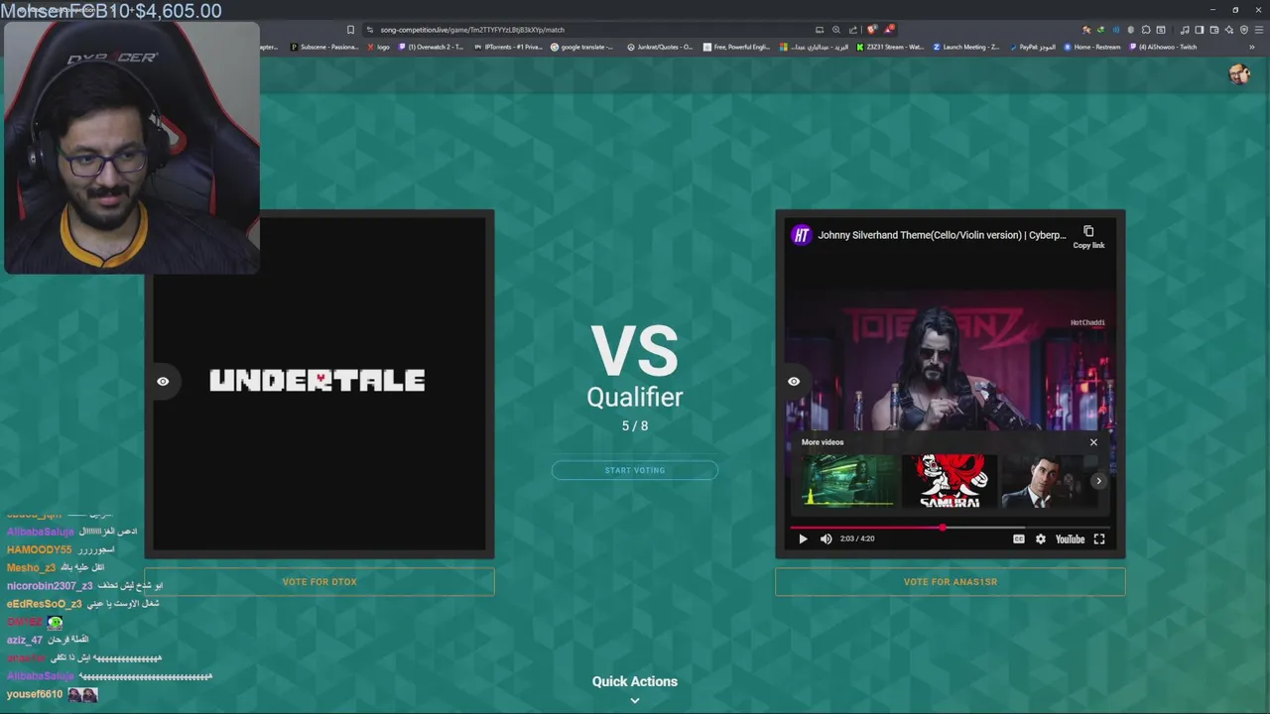
Task: Click the Undertale video card
Action: (x=319, y=384)
